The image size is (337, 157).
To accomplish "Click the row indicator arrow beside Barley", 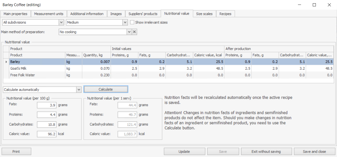I will point(6,62).
